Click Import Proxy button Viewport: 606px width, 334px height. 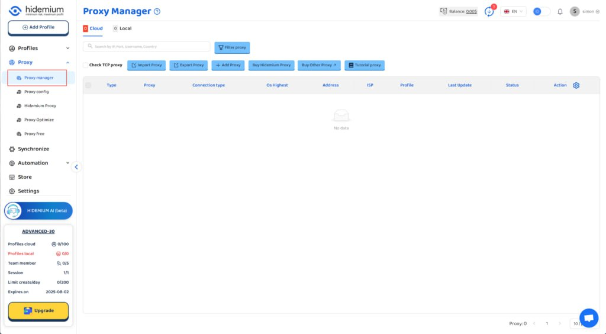pos(147,65)
